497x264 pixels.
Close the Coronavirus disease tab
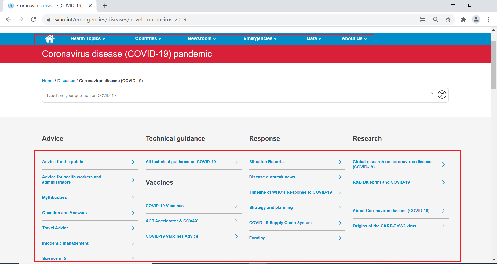coord(90,6)
